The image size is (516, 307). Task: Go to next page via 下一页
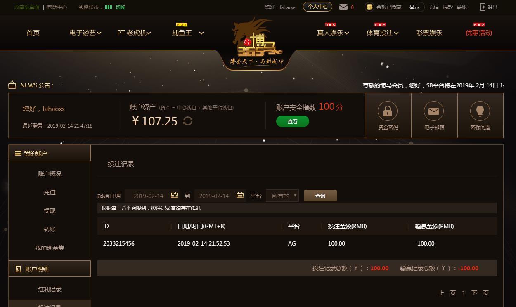[x=480, y=293]
